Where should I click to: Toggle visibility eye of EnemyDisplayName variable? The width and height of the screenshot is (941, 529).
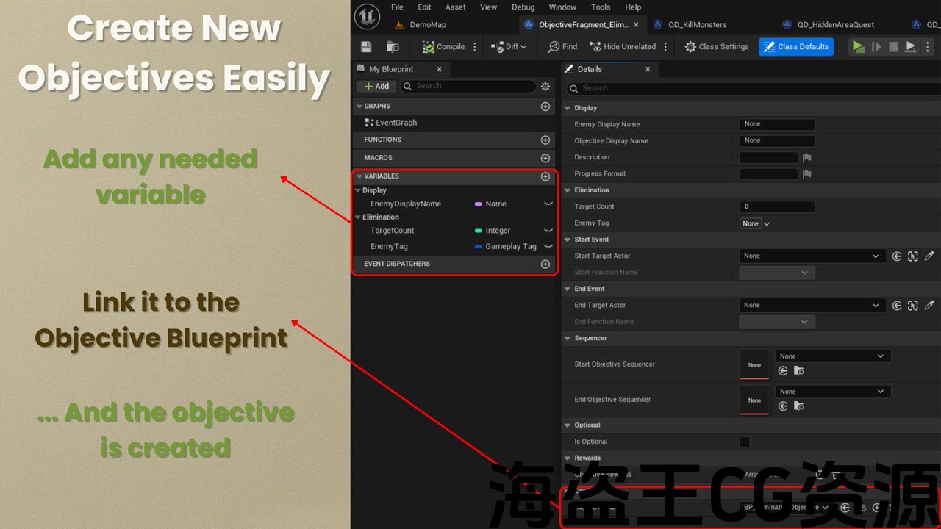coord(548,204)
